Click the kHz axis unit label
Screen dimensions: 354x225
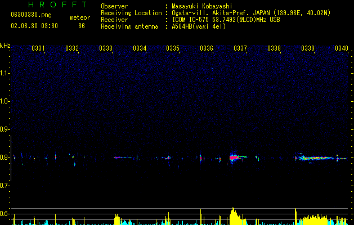pos(5,46)
